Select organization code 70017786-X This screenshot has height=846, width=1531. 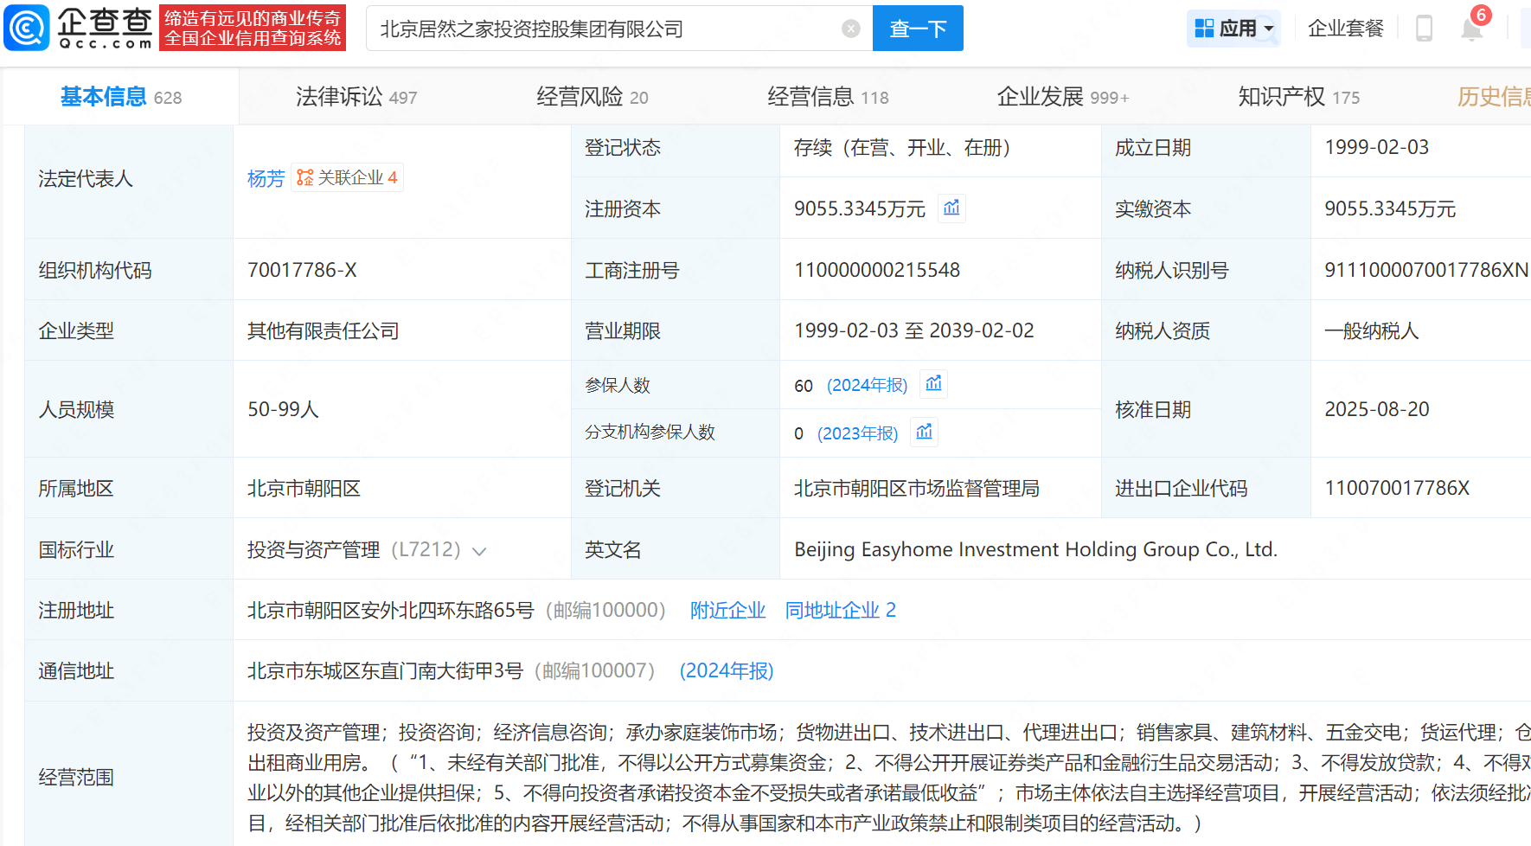(302, 270)
